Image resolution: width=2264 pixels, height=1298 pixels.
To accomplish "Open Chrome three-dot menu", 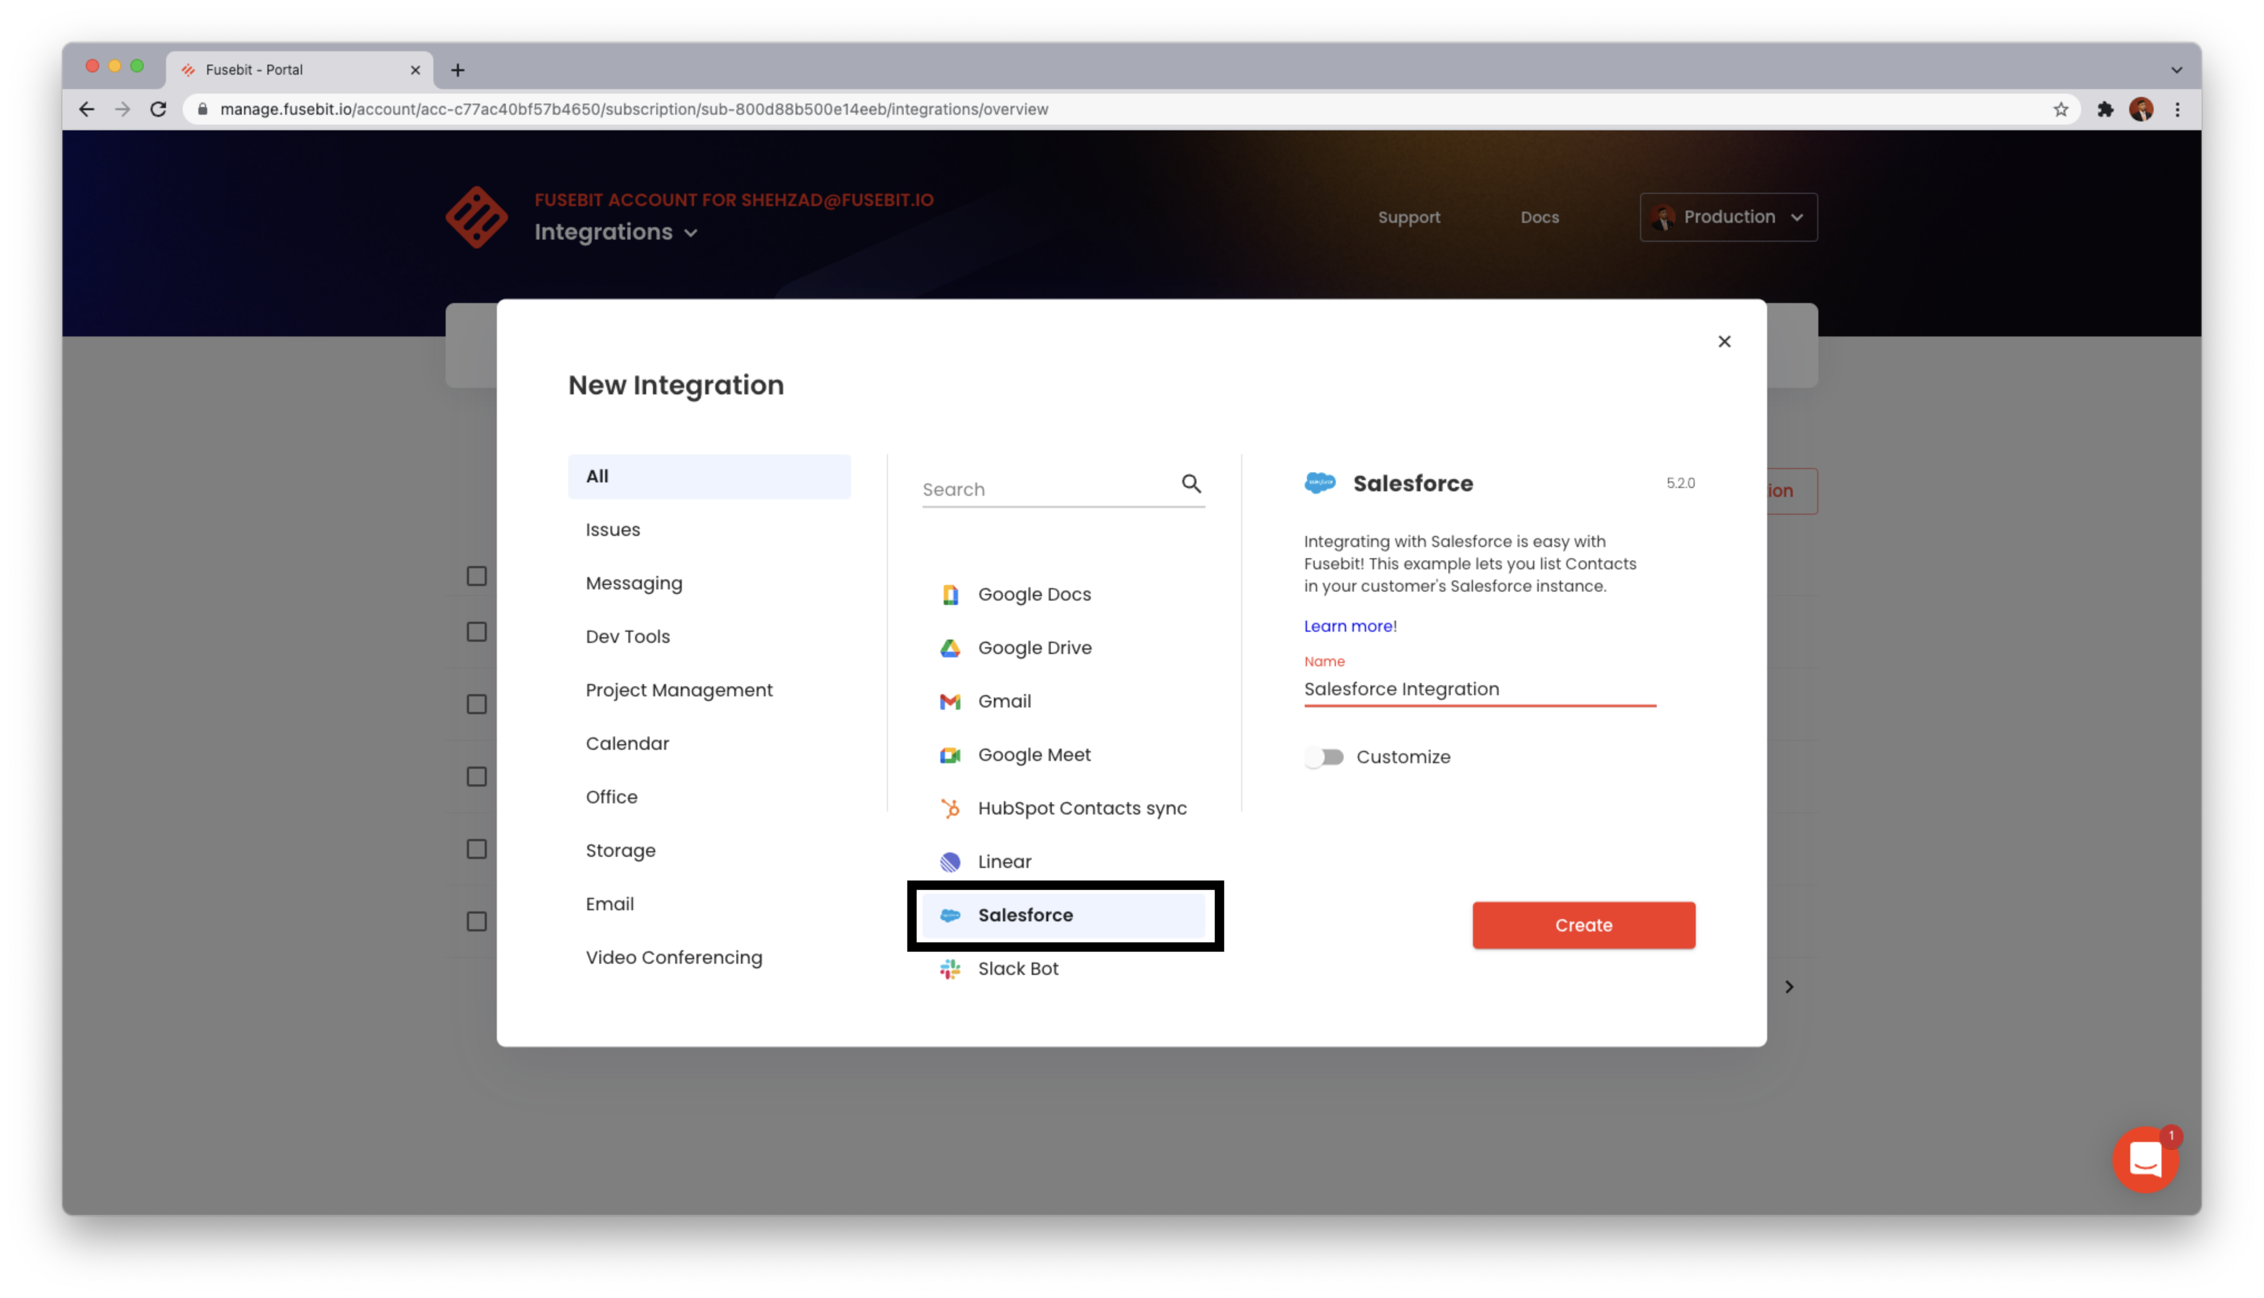I will [x=2178, y=109].
